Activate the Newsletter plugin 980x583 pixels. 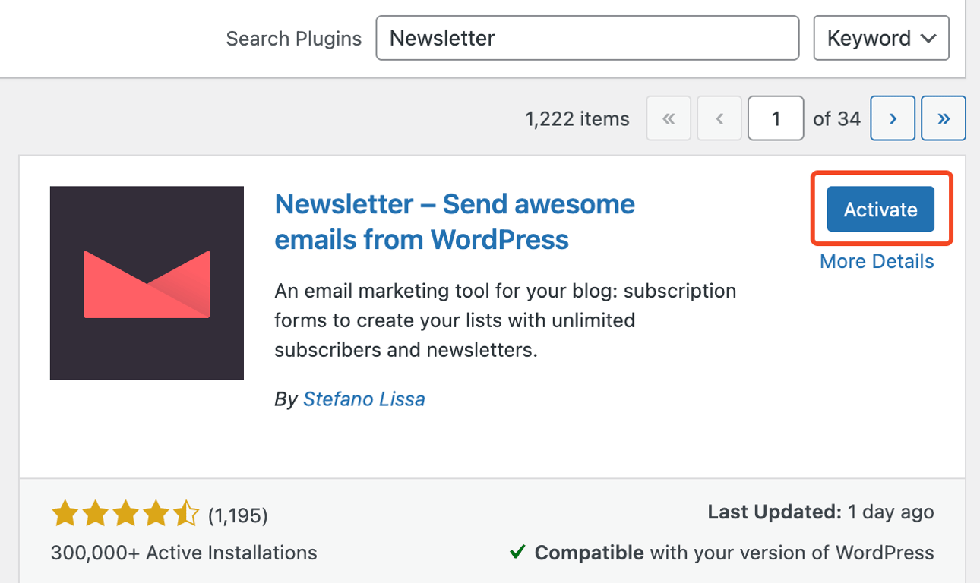(879, 209)
